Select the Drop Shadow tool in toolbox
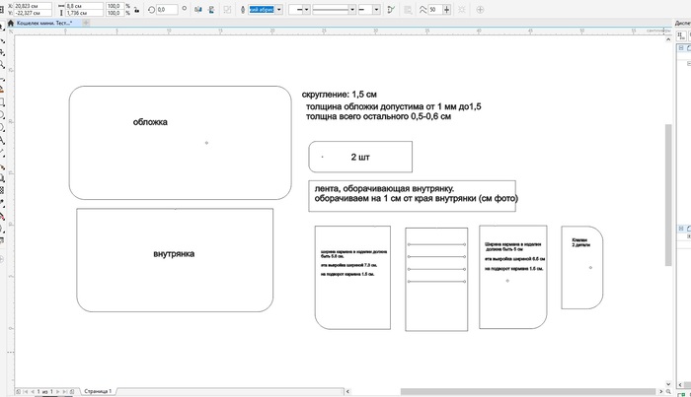The width and height of the screenshot is (691, 397). [x=2, y=178]
